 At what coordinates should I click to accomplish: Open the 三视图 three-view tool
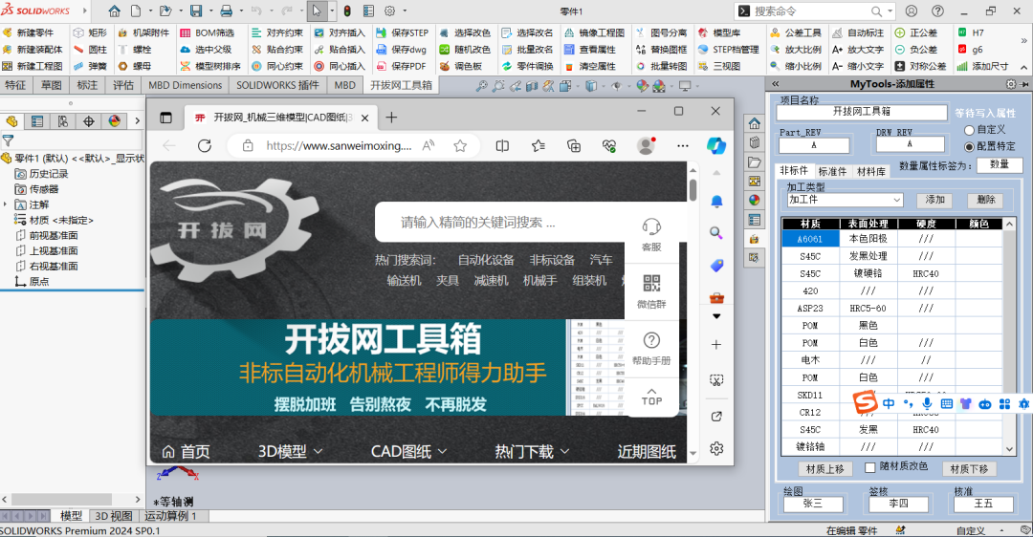click(x=719, y=66)
